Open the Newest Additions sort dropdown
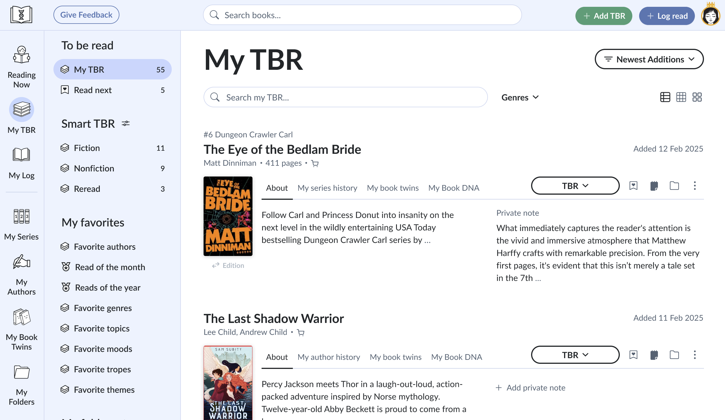Viewport: 725px width, 420px height. coord(649,59)
